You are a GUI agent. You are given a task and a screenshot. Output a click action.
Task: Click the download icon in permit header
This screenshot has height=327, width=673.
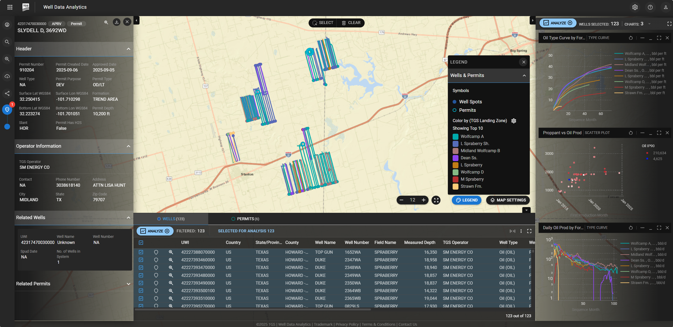tap(117, 22)
